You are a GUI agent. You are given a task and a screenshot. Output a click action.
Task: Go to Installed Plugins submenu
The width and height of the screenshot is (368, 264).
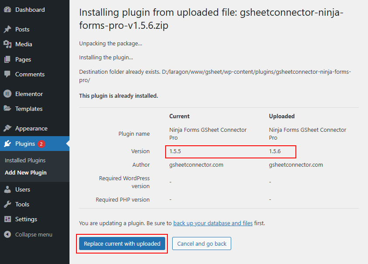(25, 160)
